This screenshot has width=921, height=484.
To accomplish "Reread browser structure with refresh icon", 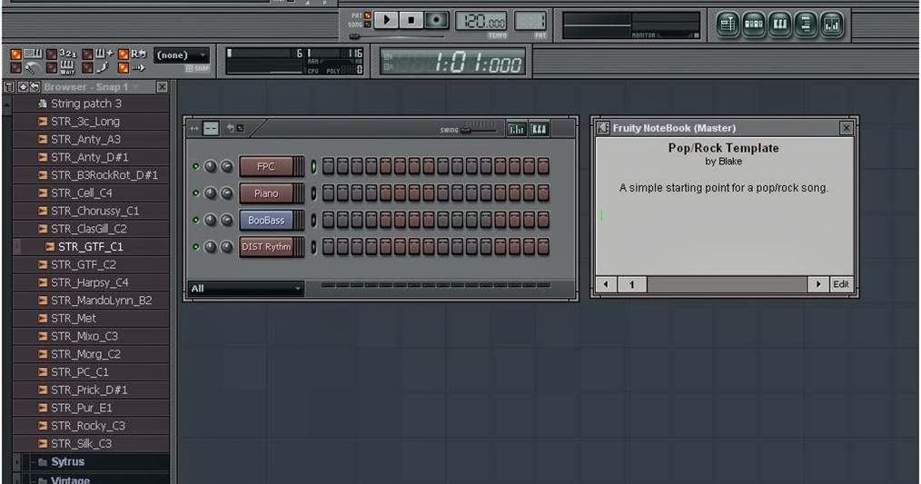I will tap(35, 87).
